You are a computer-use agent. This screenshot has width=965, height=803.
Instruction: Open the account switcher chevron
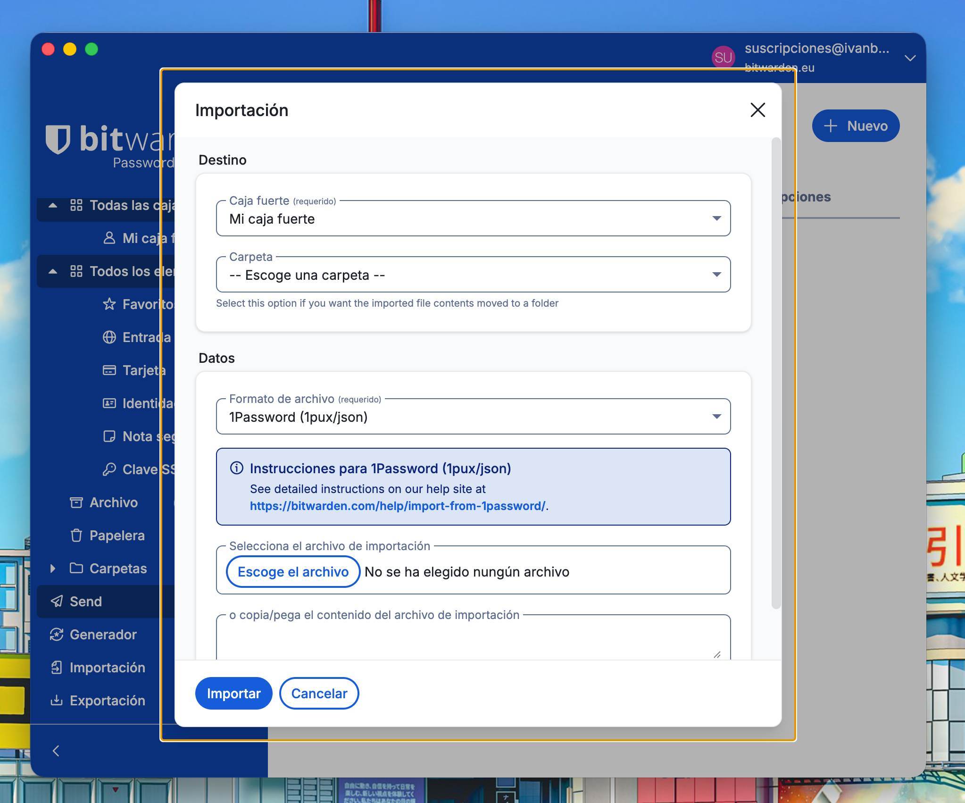click(910, 58)
